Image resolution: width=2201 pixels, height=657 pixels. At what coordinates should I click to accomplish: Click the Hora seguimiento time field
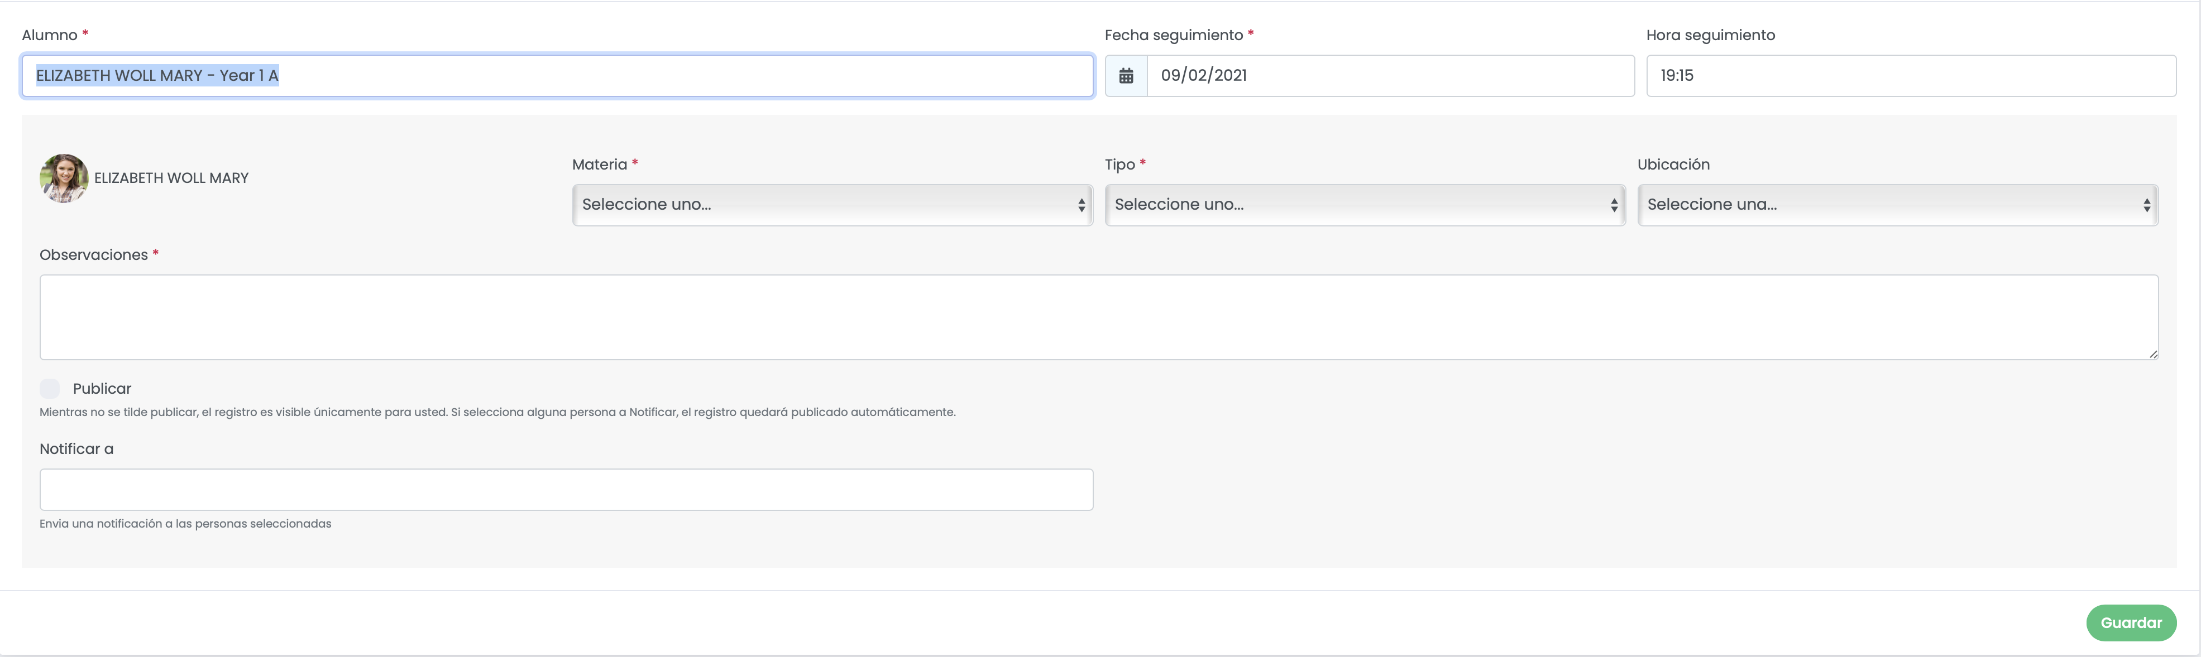[x=1911, y=76]
